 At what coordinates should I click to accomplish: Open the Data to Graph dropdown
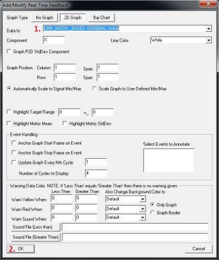coord(209,29)
